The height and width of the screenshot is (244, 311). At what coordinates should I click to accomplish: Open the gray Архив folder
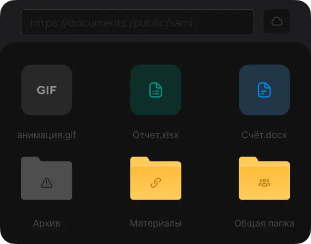pos(47,178)
